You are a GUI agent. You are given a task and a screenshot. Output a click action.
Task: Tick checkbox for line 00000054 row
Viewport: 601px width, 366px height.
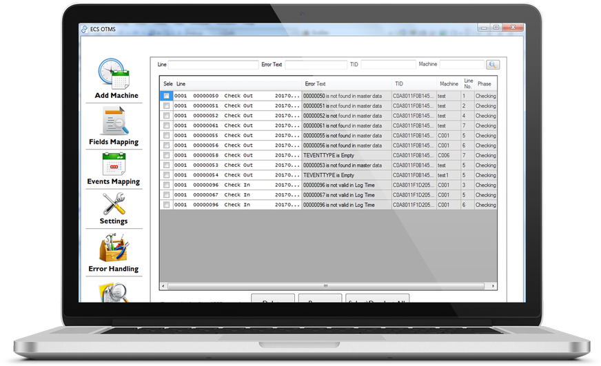(x=166, y=175)
